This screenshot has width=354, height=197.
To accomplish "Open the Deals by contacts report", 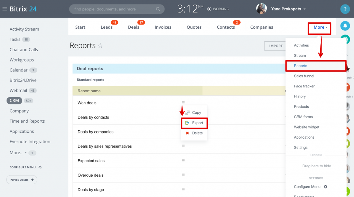I will pos(93,118).
